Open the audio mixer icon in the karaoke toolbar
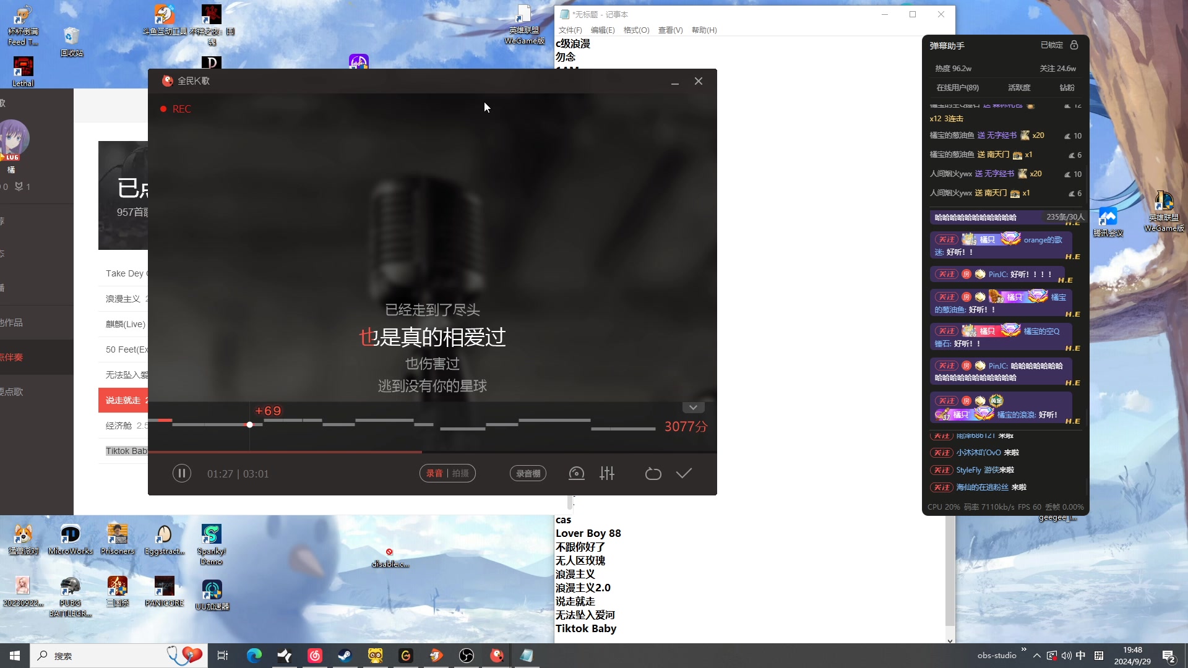Screen dimensions: 1188x668 [x=607, y=473]
